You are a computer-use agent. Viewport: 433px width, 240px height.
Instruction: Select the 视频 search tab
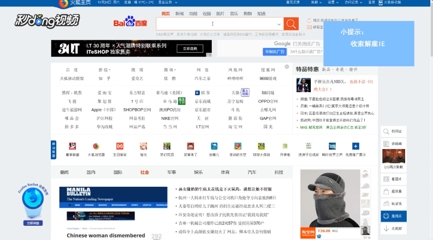click(206, 14)
